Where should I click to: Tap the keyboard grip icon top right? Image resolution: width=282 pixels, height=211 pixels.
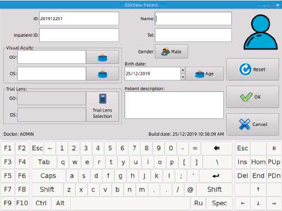pos(274,148)
